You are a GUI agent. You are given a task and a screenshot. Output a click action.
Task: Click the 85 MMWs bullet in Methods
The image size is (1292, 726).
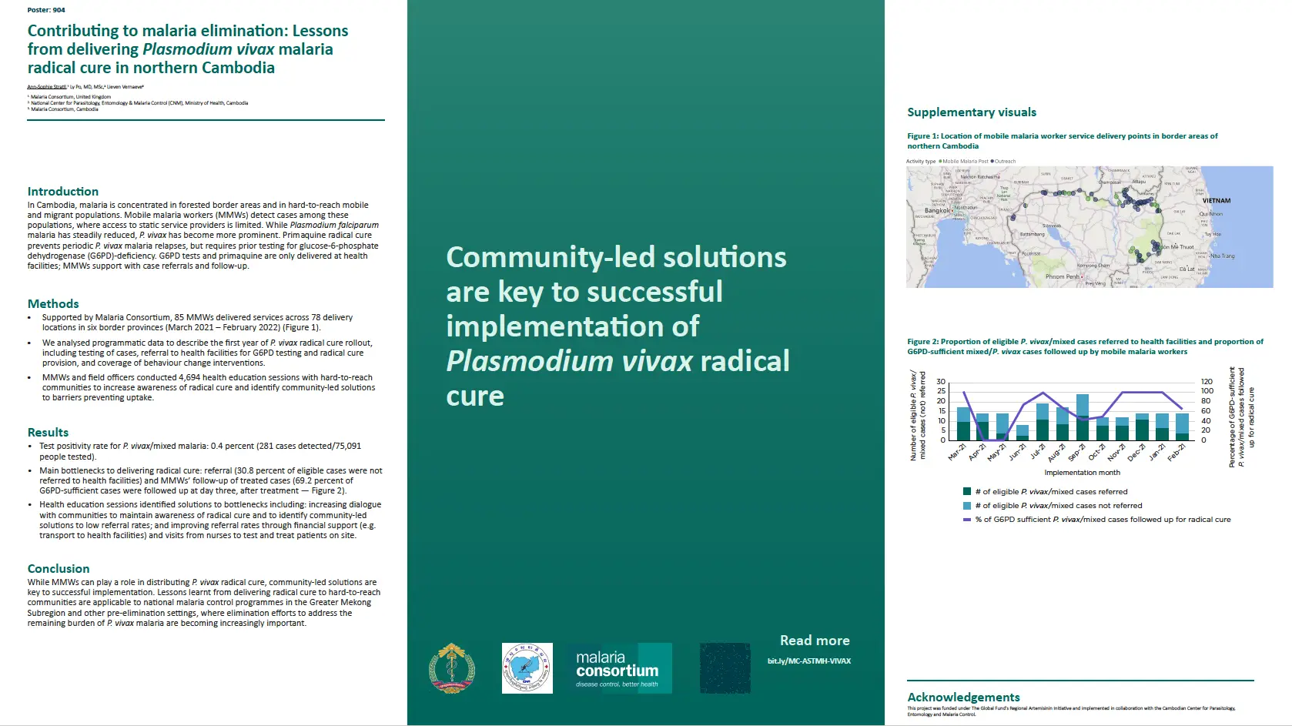(198, 323)
